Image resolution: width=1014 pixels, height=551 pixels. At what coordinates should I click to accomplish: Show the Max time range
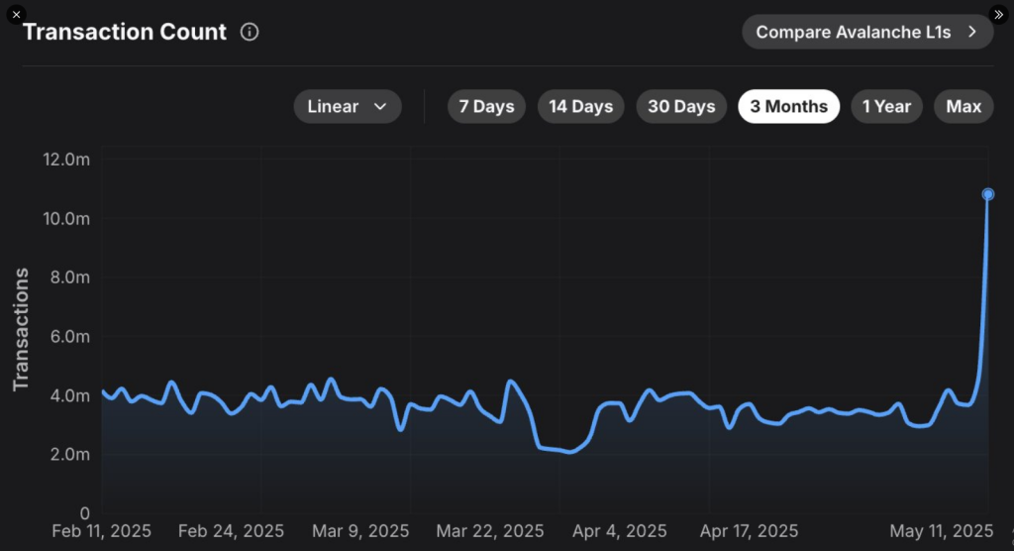pos(963,107)
